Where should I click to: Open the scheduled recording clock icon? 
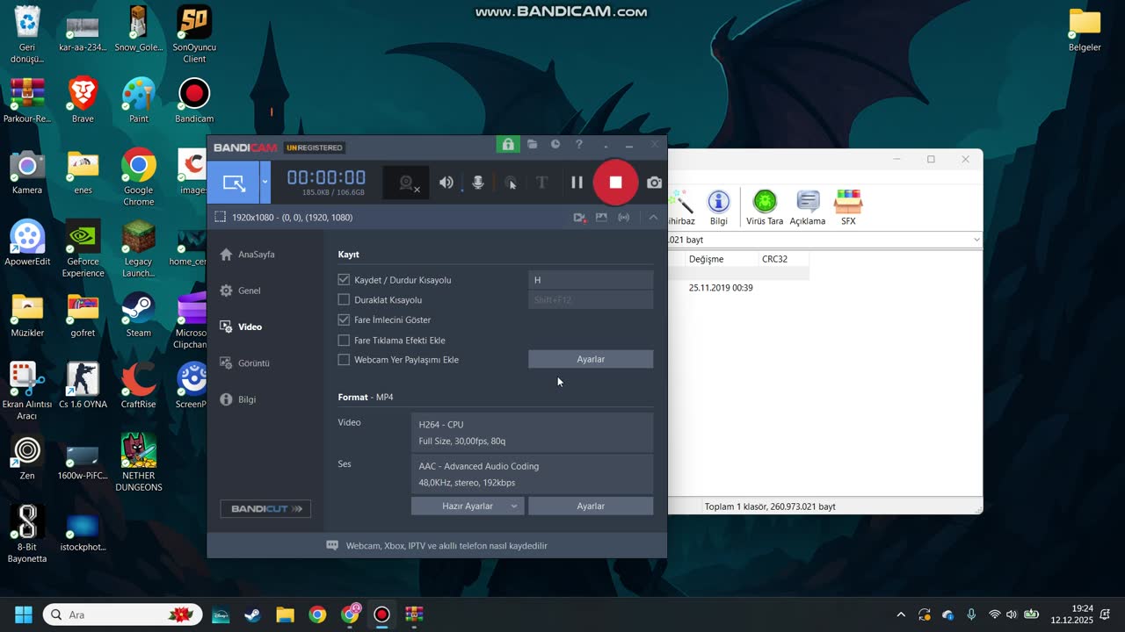[x=555, y=145]
